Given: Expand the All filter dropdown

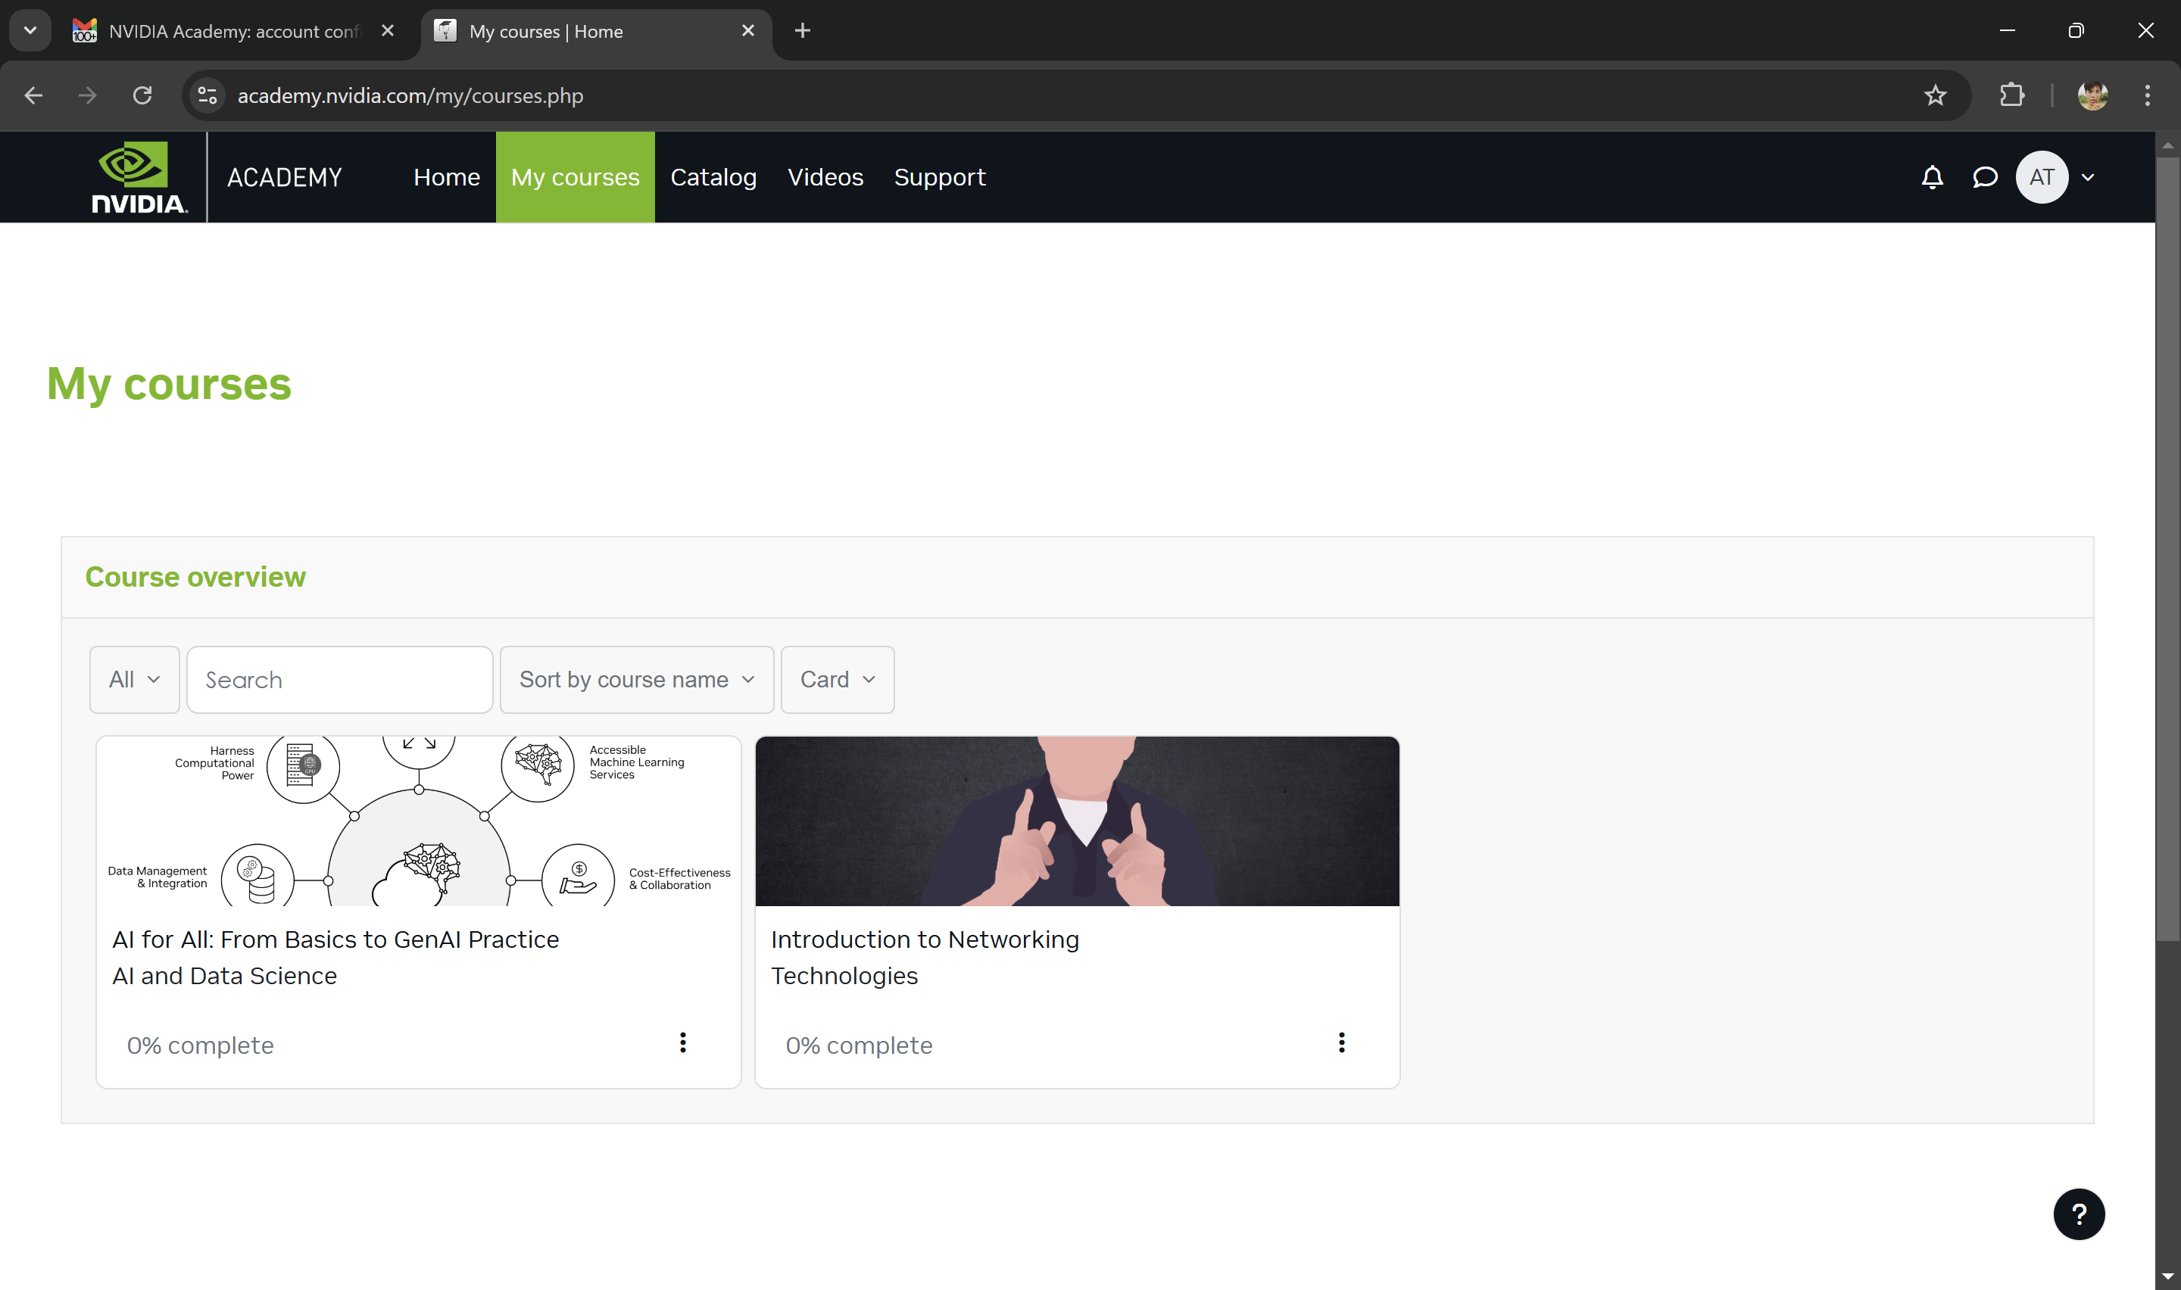Looking at the screenshot, I should coord(134,680).
